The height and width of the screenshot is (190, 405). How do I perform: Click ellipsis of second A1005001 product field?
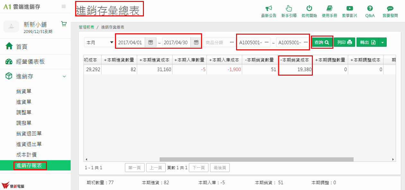(306, 42)
